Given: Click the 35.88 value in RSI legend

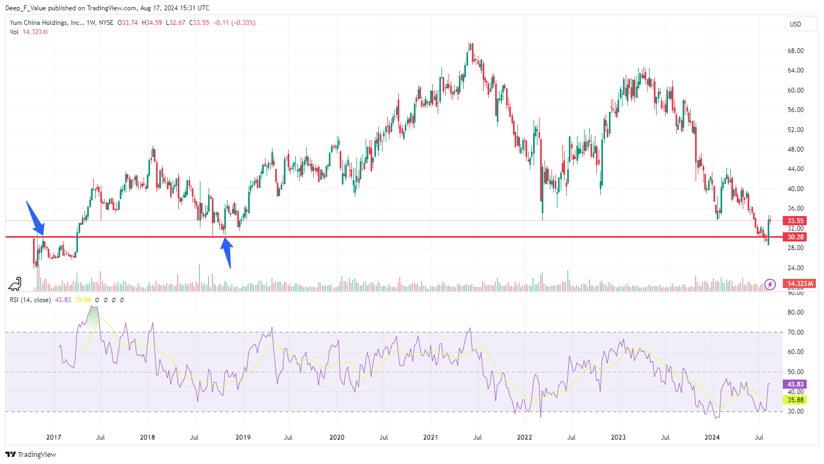Looking at the screenshot, I should coord(83,300).
